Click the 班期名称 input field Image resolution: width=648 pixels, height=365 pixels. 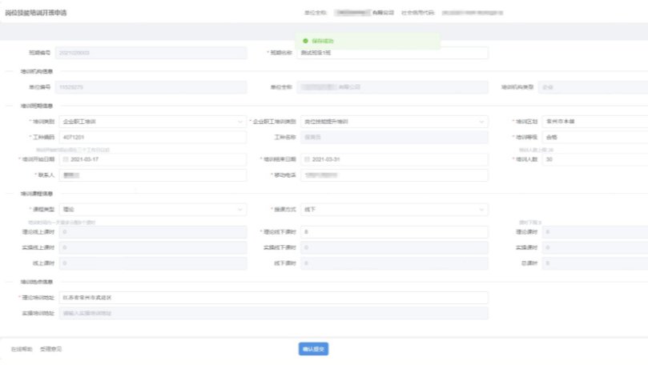click(392, 53)
